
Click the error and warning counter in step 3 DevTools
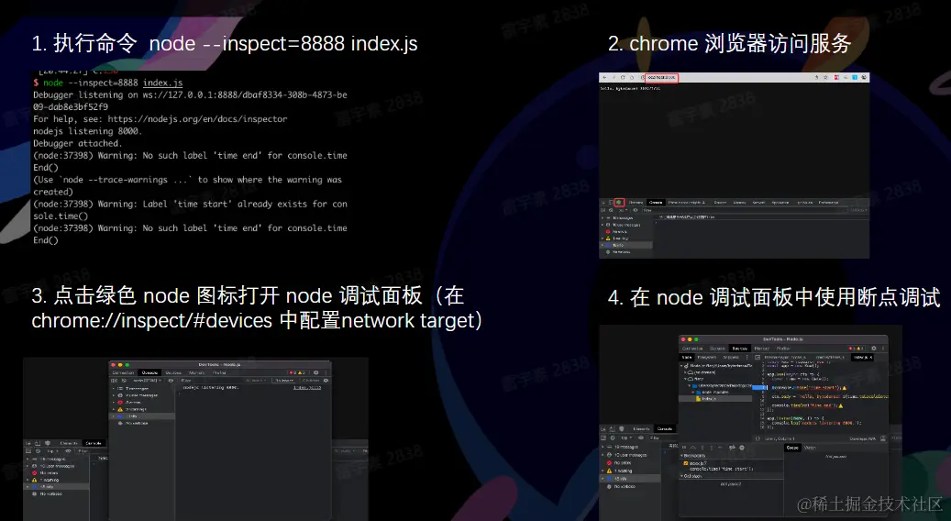298,372
